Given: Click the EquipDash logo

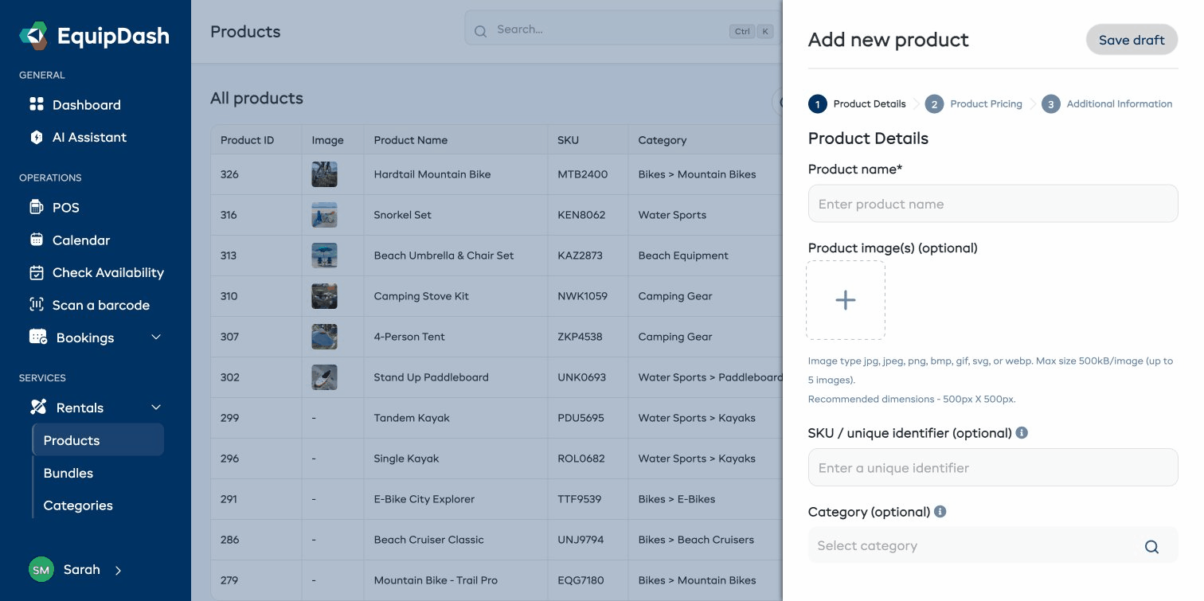Looking at the screenshot, I should tap(92, 35).
